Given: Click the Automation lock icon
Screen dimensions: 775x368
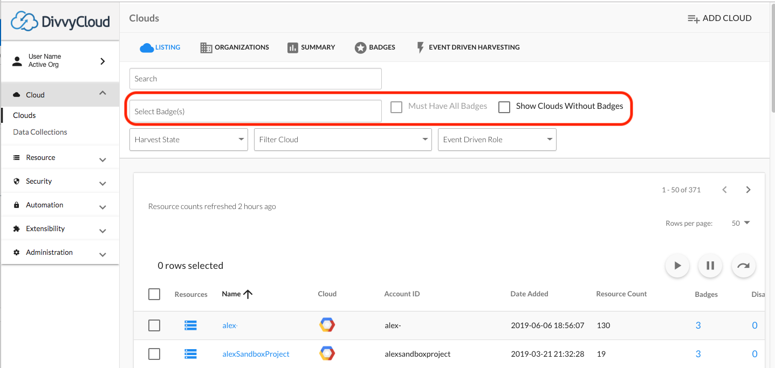Looking at the screenshot, I should 17,205.
